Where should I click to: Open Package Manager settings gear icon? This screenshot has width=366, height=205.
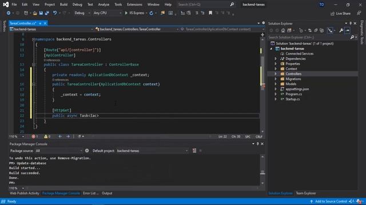[x=87, y=150]
